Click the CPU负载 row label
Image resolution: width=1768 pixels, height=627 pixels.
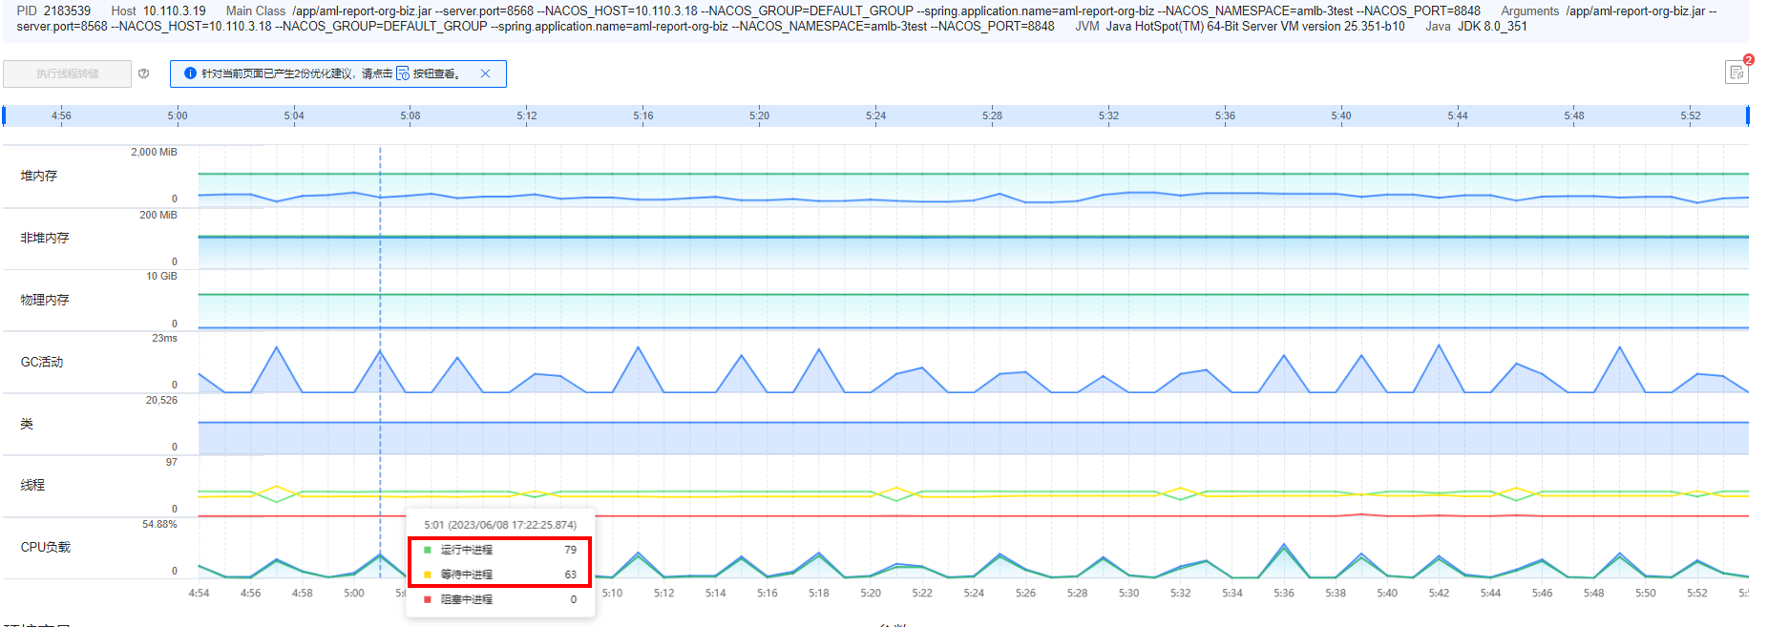click(46, 547)
